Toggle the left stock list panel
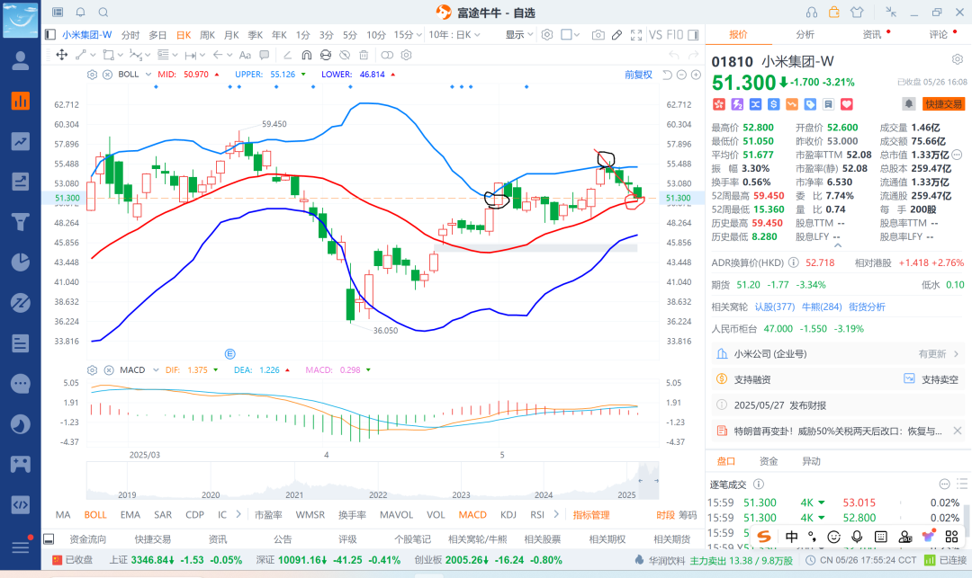Screen dimensions: 972x578 coord(50,35)
